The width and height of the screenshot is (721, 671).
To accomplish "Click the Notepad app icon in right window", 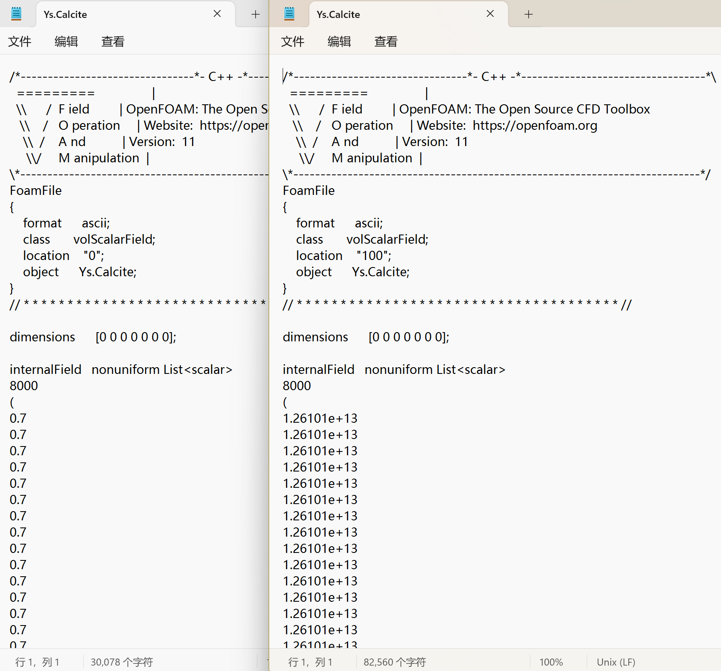I will tap(289, 14).
